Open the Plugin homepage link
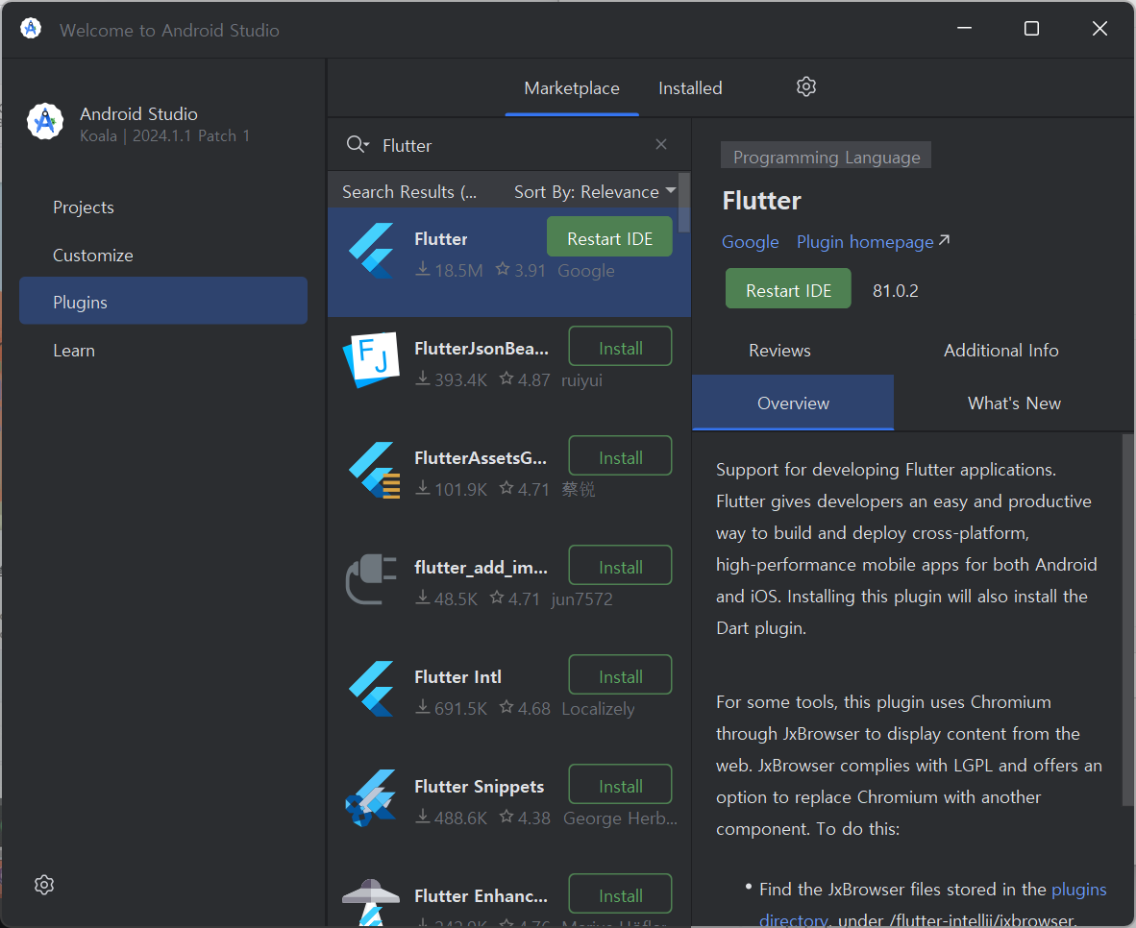1136x928 pixels. coord(873,242)
